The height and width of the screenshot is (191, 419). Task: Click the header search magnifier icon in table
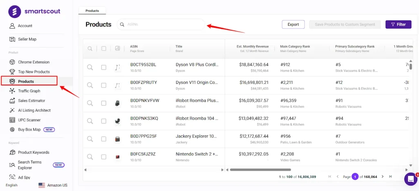click(x=90, y=48)
